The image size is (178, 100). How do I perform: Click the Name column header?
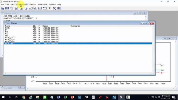click(x=8, y=26)
